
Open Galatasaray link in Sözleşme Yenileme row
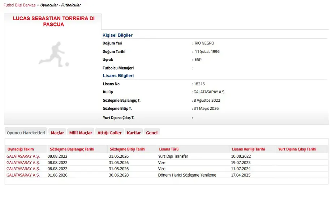pos(23,175)
